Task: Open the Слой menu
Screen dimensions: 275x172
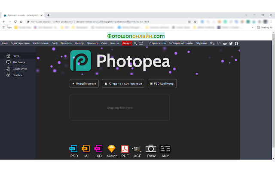Action: [55, 43]
